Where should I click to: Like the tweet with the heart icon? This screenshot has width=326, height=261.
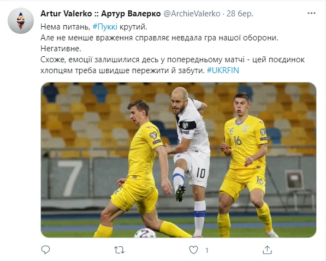[193, 250]
